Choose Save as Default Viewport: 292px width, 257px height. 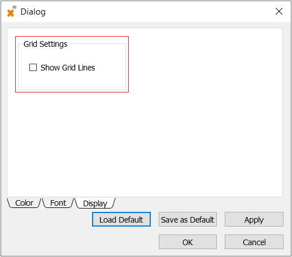coord(188,219)
